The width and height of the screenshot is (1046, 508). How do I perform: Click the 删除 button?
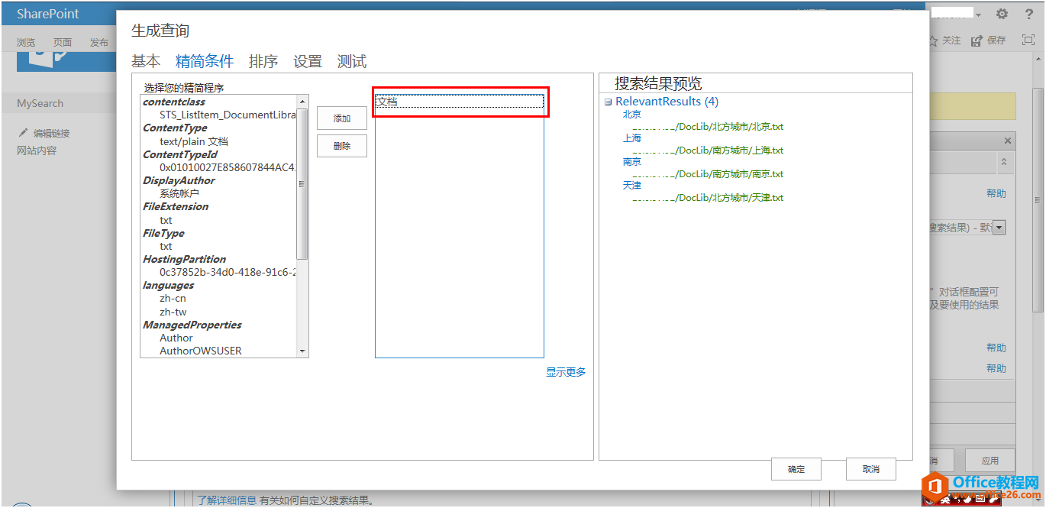point(342,146)
